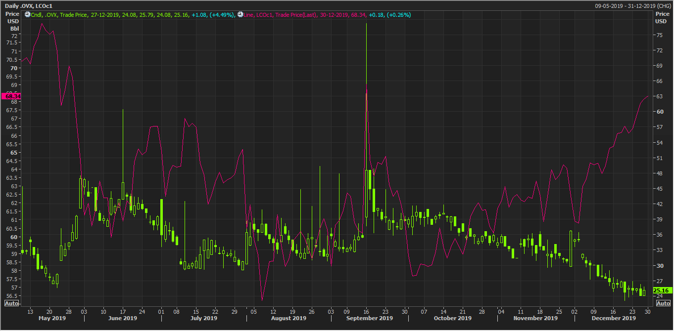Image resolution: width=674 pixels, height=331 pixels.
Task: Click the 'August 2019' month label
Action: click(289, 318)
